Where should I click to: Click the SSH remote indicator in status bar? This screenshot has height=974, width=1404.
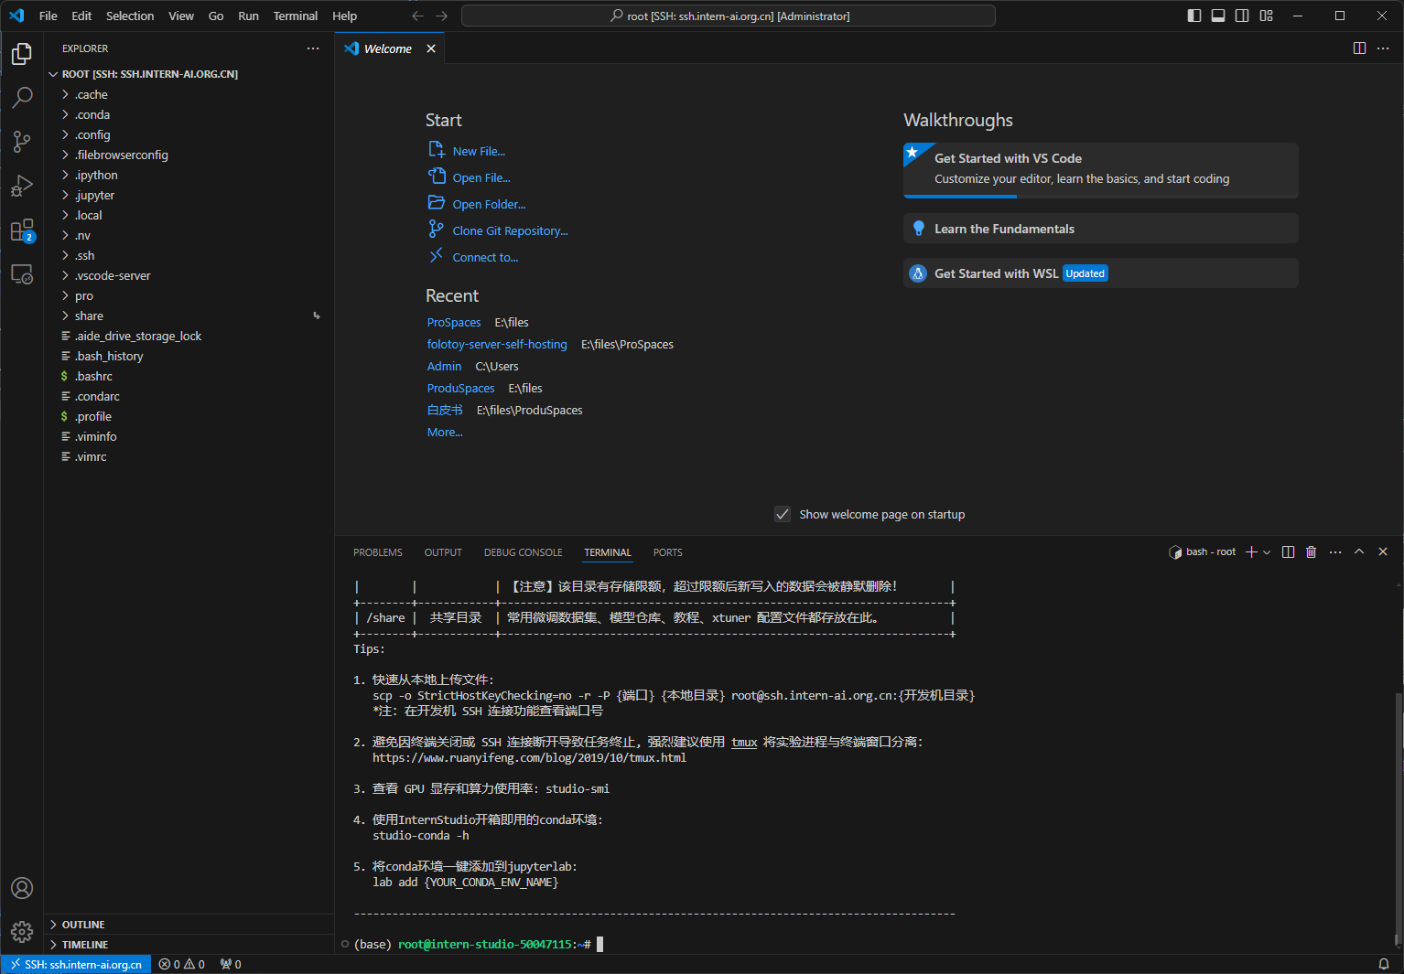pos(76,964)
